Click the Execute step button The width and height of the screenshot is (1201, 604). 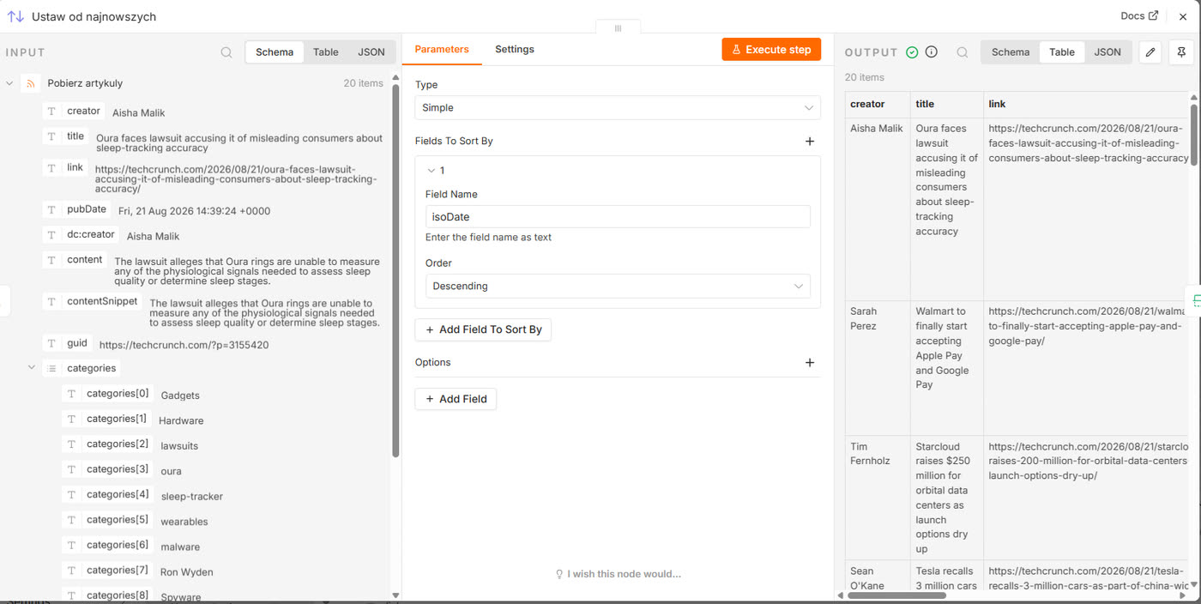(771, 50)
